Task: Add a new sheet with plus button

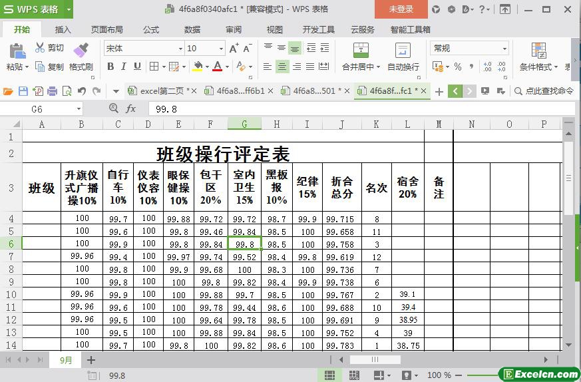Action: pos(91,360)
